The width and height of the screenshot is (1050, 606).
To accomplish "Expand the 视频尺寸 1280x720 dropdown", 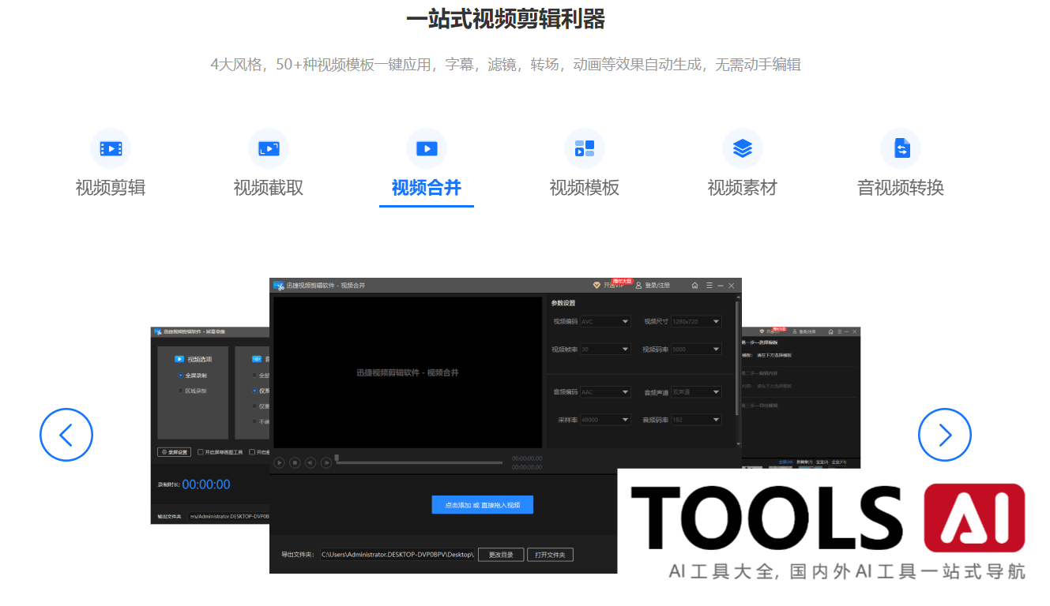I will (x=694, y=321).
